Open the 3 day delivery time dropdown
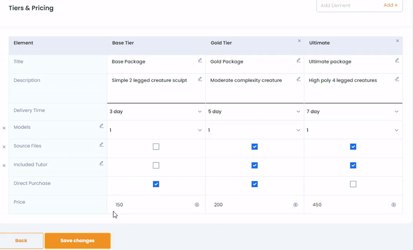Screen dimensions: 413x250 point(156,111)
